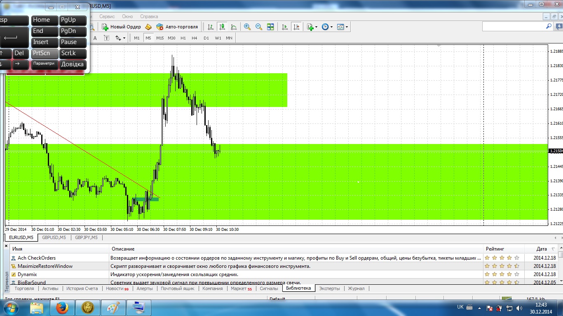Open File Explorer from the taskbar
Screen dimensions: 563x316
click(x=37, y=307)
